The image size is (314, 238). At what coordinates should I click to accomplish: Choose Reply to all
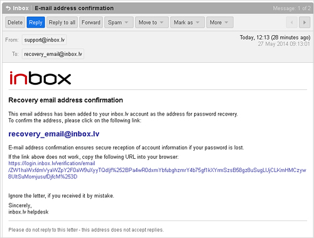62,23
